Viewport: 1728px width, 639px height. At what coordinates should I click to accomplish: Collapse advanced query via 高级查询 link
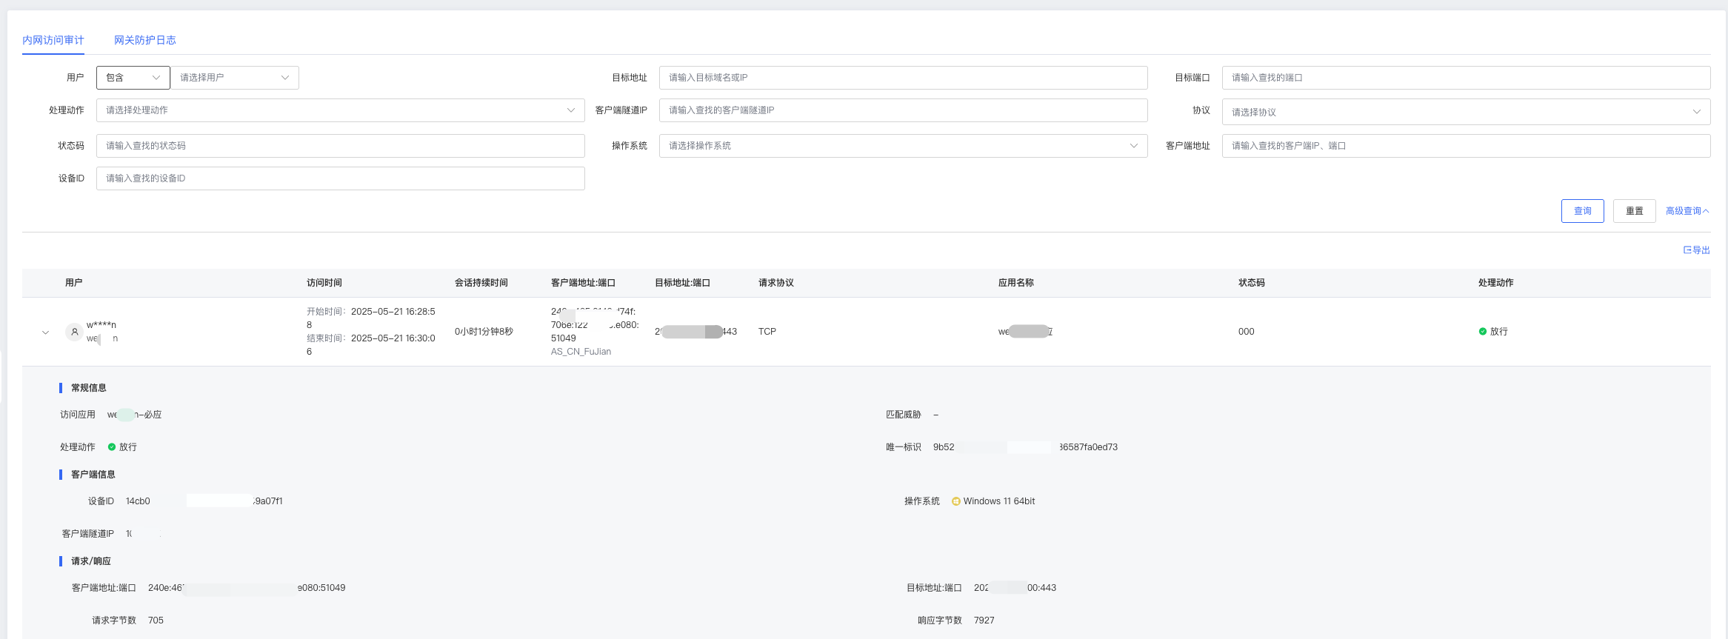(1687, 211)
